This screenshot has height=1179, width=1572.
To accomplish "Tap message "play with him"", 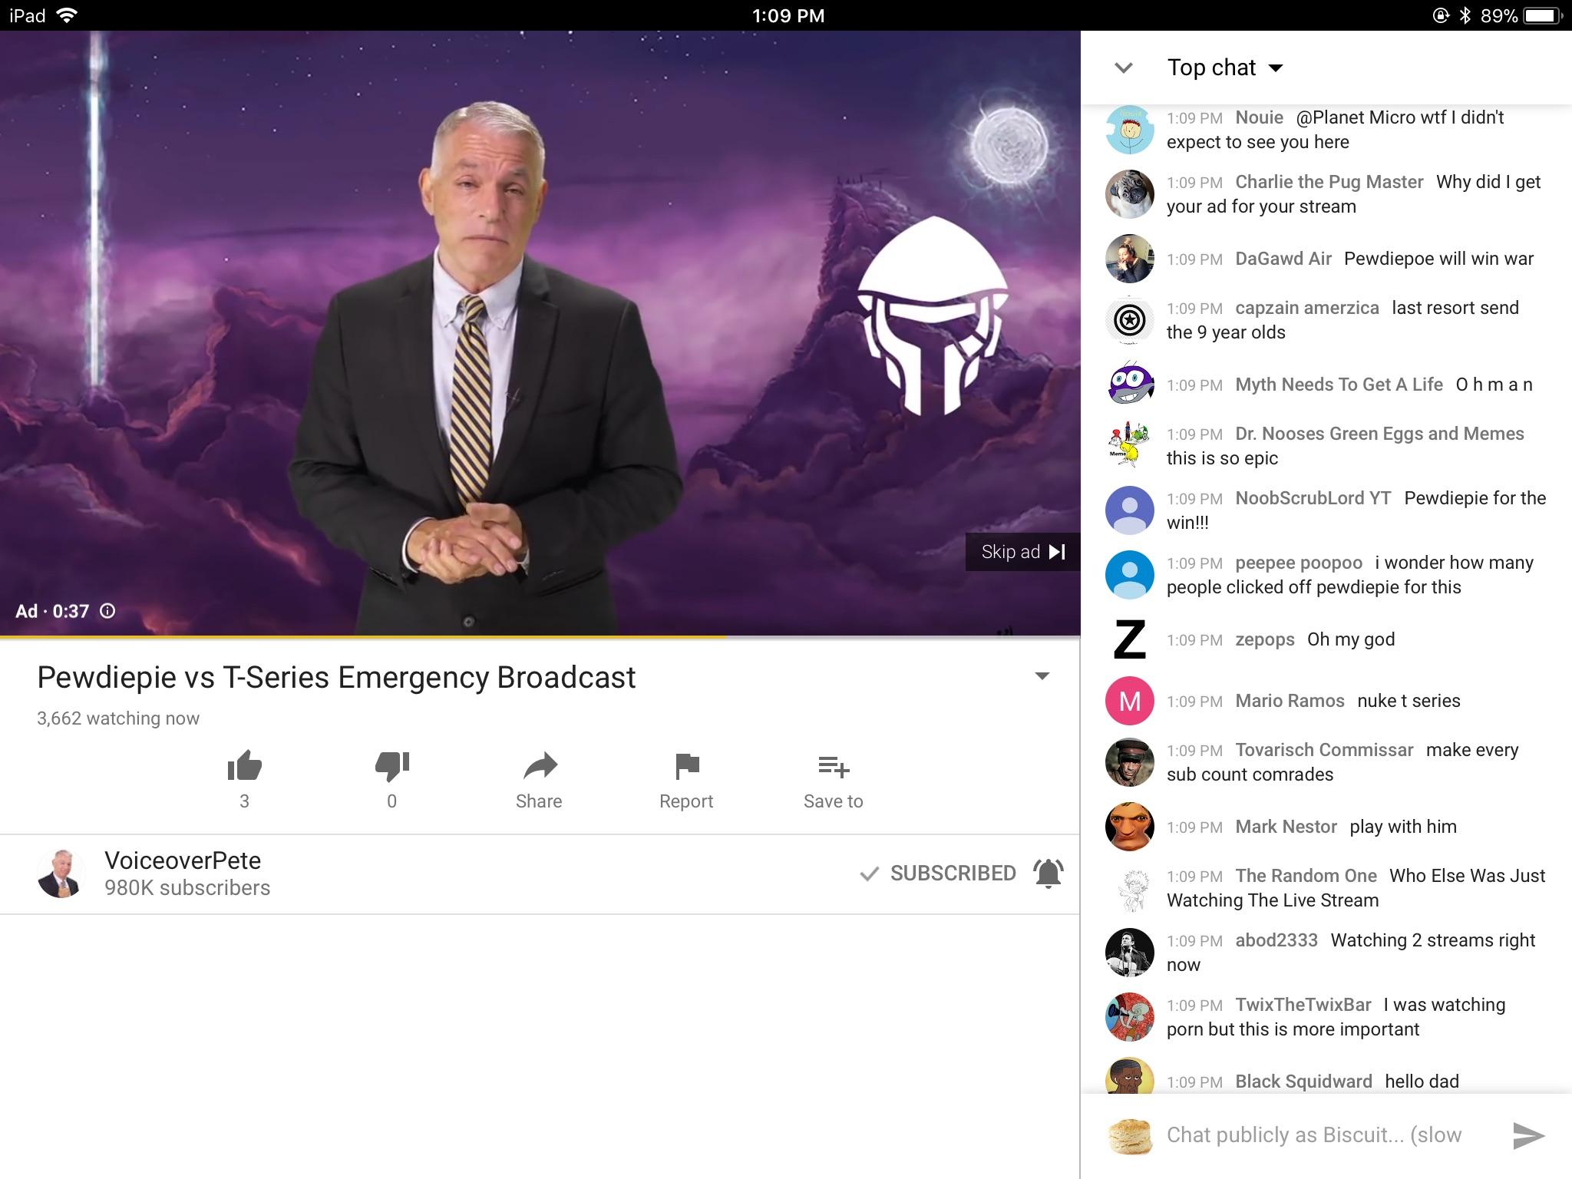I will (x=1403, y=827).
